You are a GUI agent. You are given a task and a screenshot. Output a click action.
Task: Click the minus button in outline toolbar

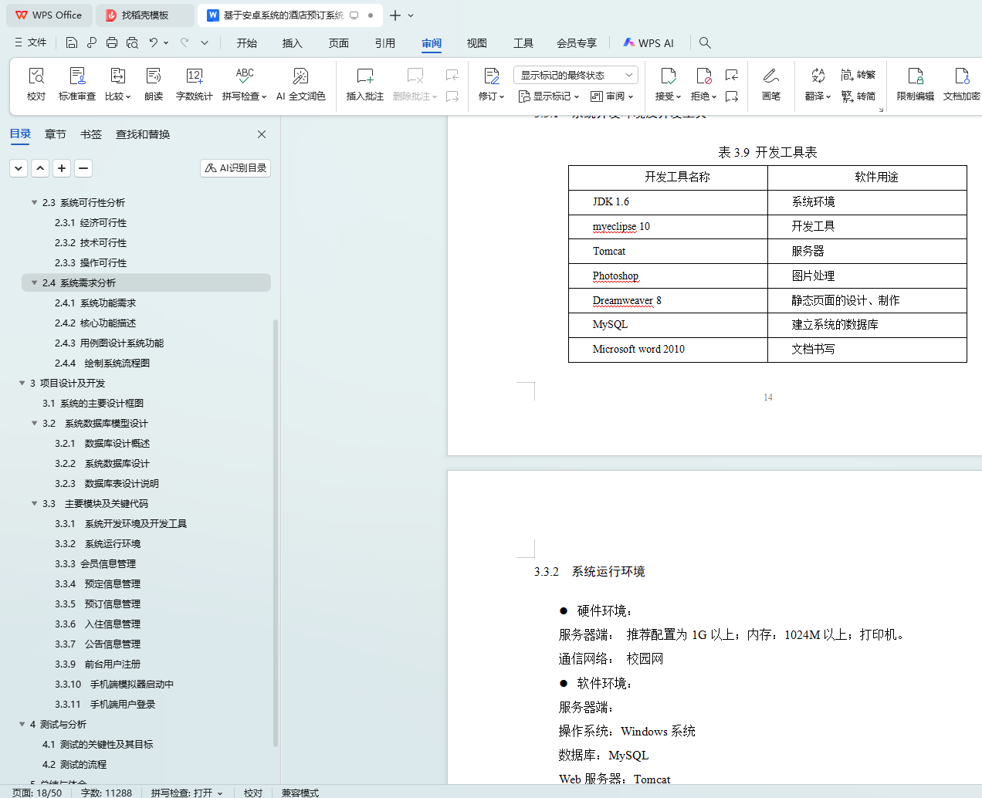pyautogui.click(x=83, y=167)
